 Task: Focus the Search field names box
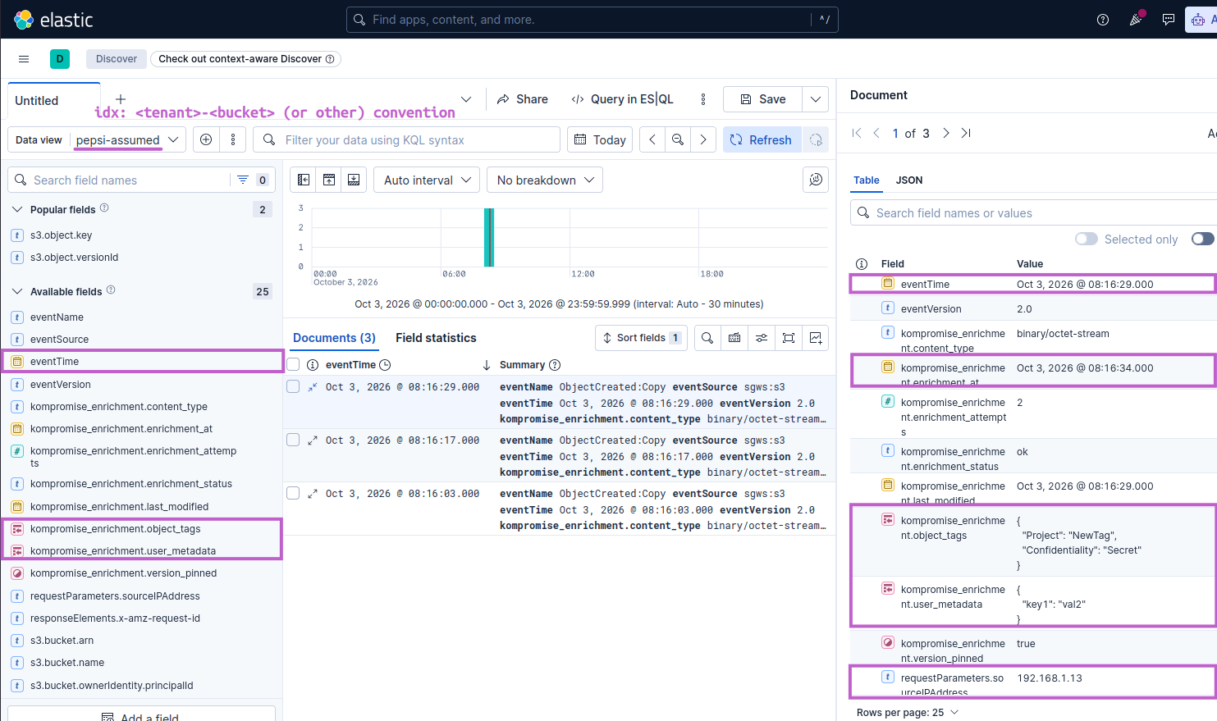[x=119, y=180]
